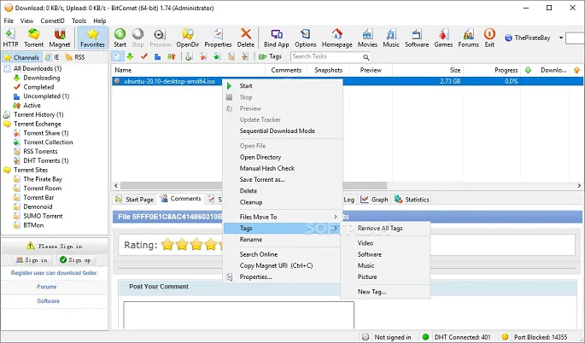Click the OpenDir toolbar icon
585x343 pixels.
(x=187, y=38)
